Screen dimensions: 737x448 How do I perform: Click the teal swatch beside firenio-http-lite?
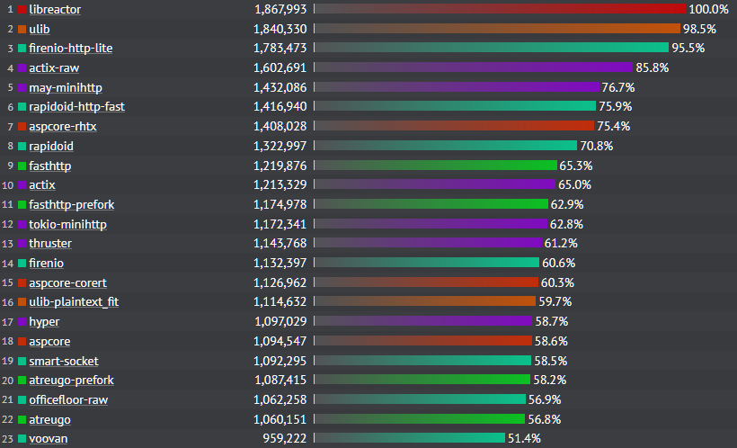(x=22, y=49)
